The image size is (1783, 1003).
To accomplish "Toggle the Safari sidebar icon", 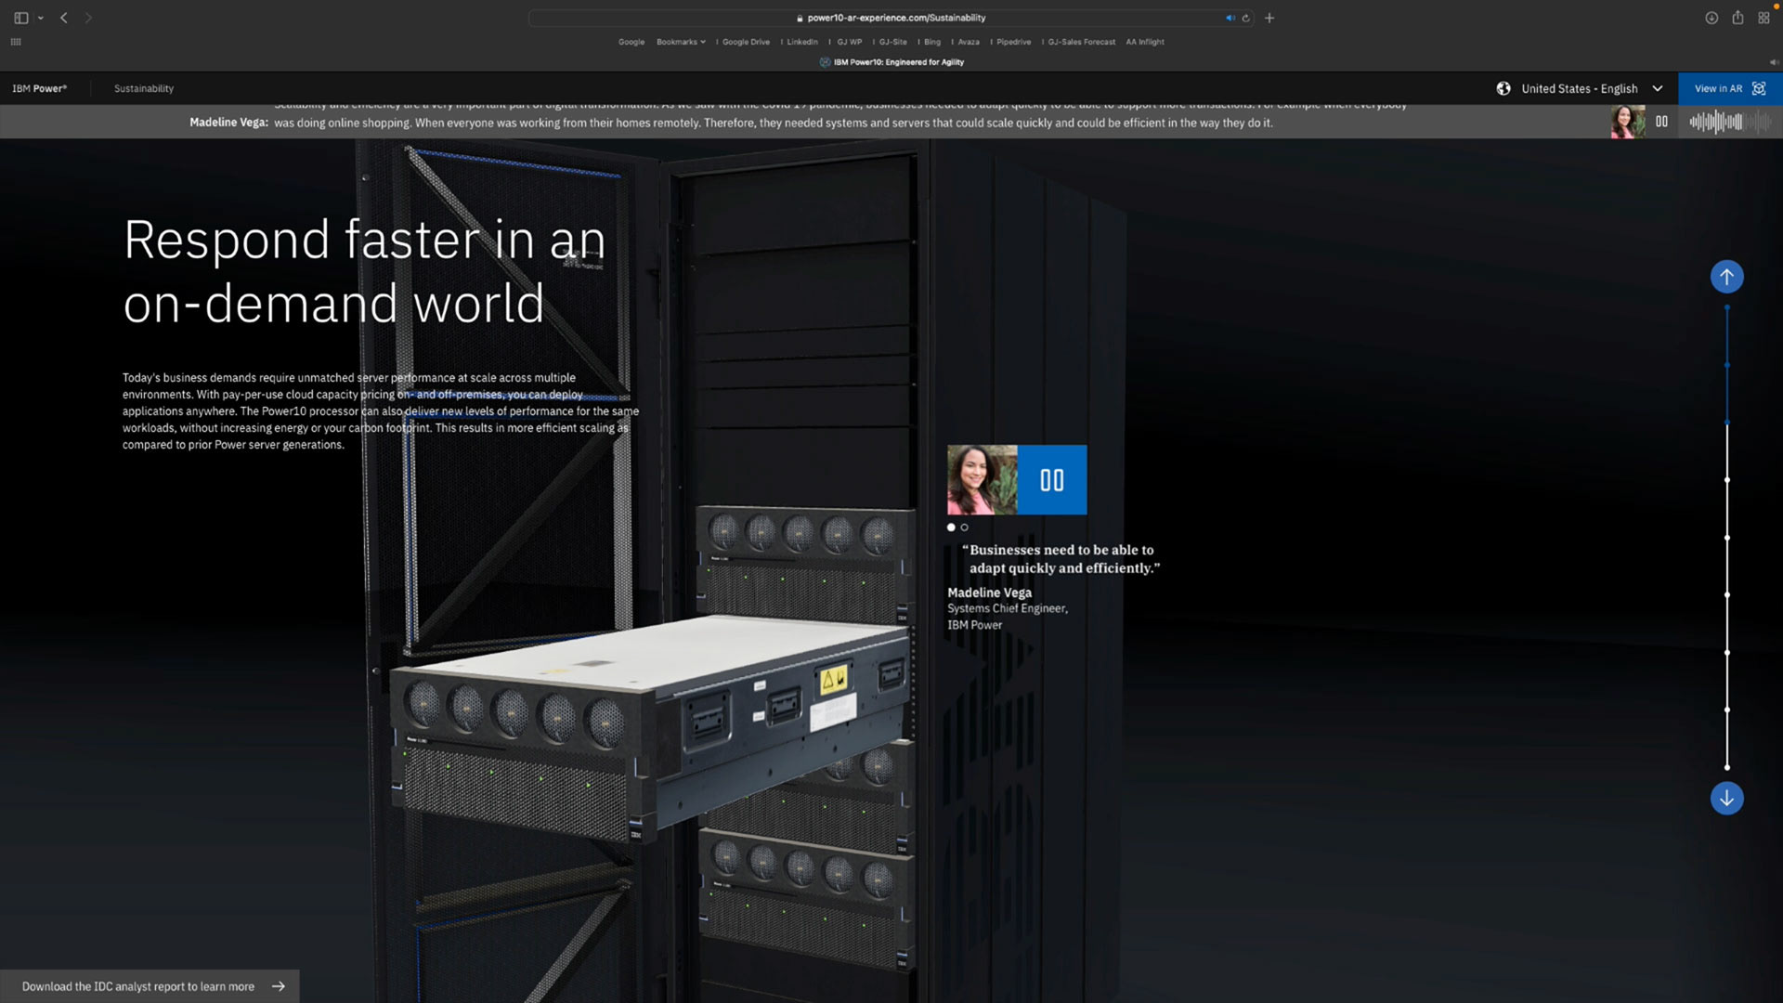I will tap(20, 18).
